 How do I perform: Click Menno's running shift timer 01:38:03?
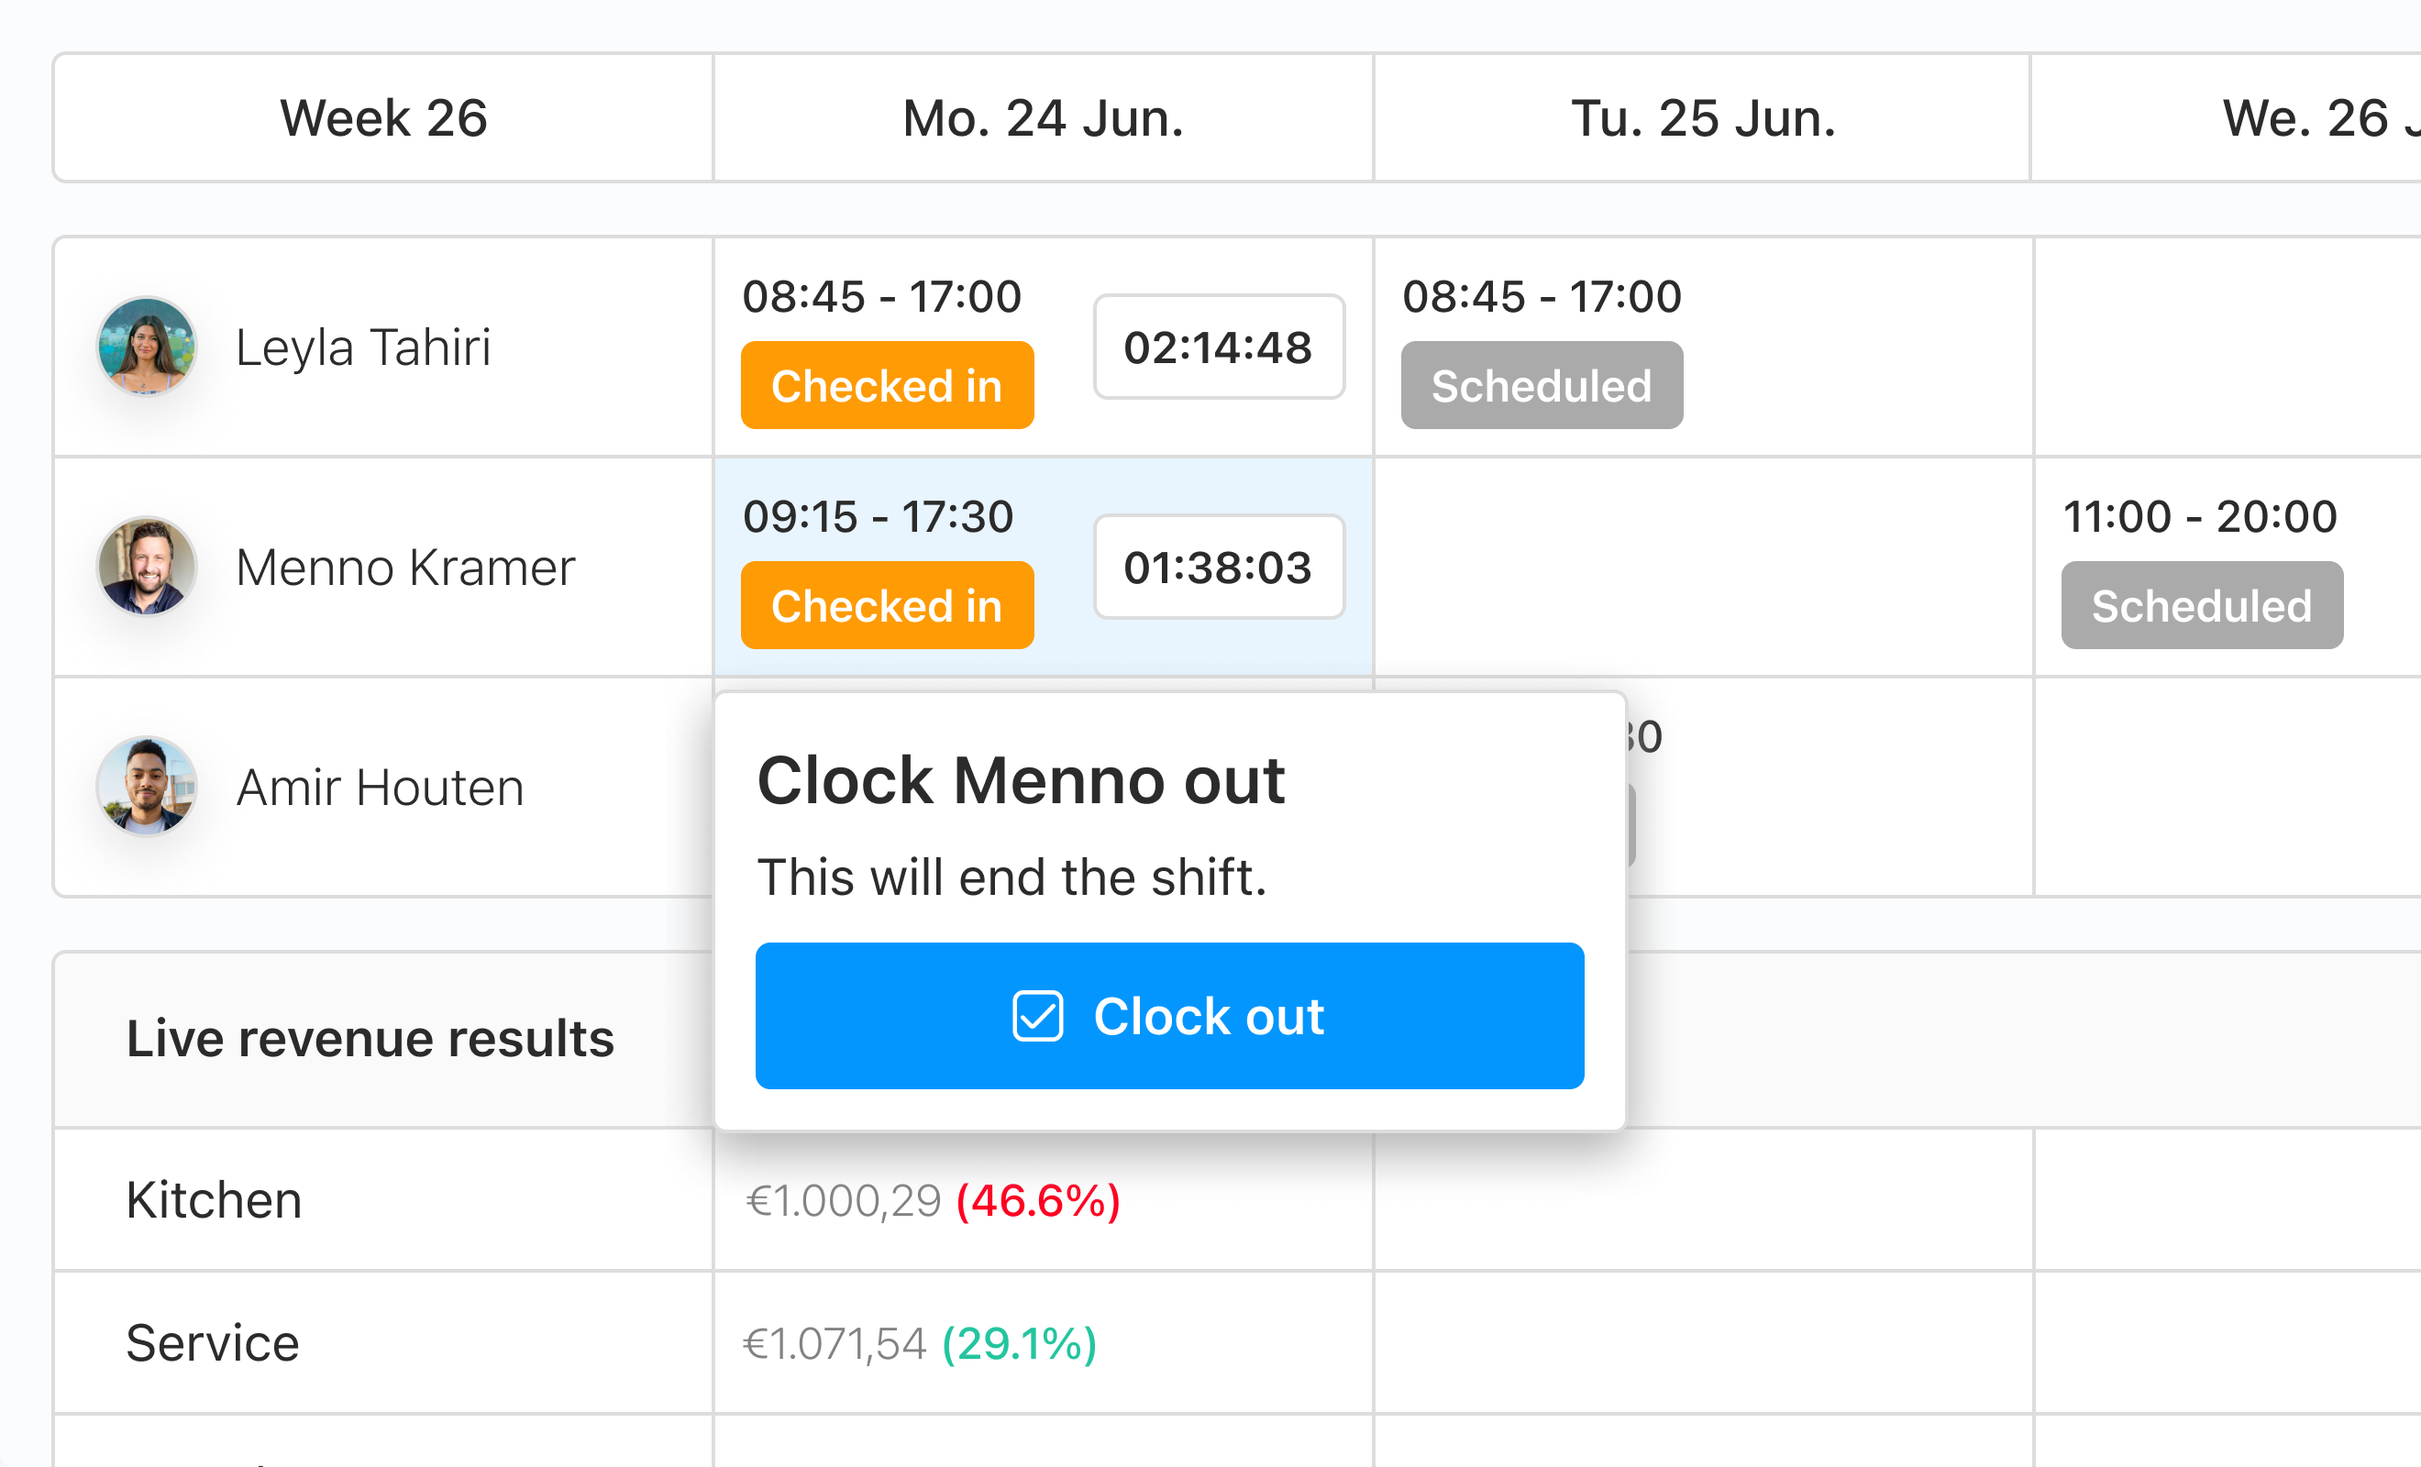(1219, 567)
